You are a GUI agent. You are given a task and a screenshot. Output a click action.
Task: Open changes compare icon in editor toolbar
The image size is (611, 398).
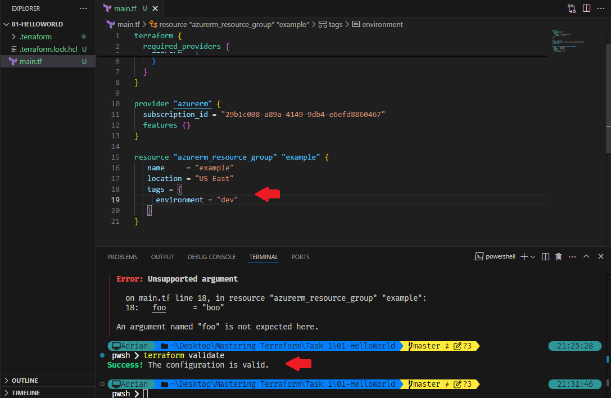[x=571, y=8]
